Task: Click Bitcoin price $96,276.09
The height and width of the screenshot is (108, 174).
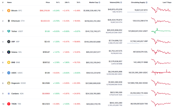Action: click(45, 10)
